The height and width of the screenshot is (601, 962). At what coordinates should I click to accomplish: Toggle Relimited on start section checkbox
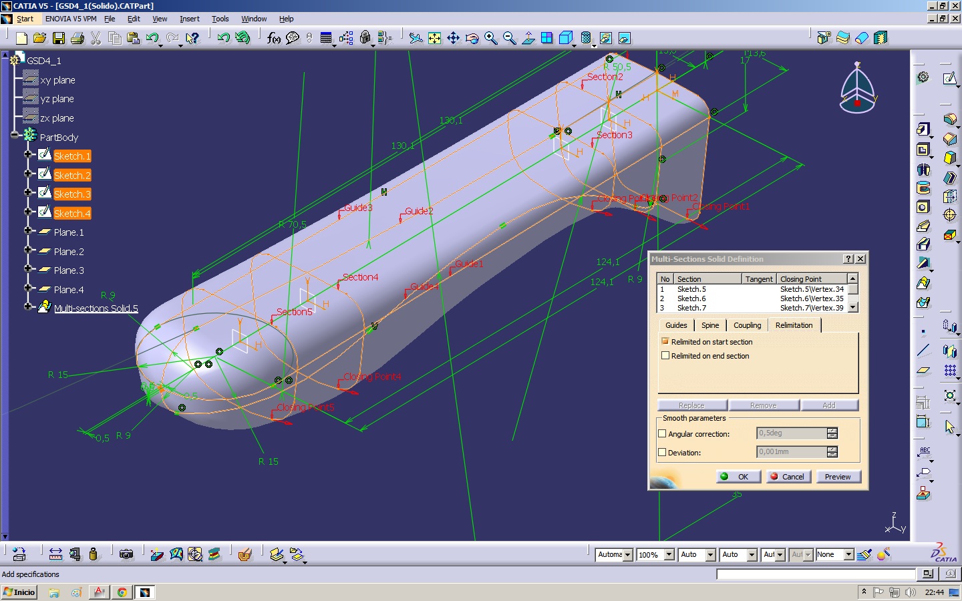[x=665, y=341]
